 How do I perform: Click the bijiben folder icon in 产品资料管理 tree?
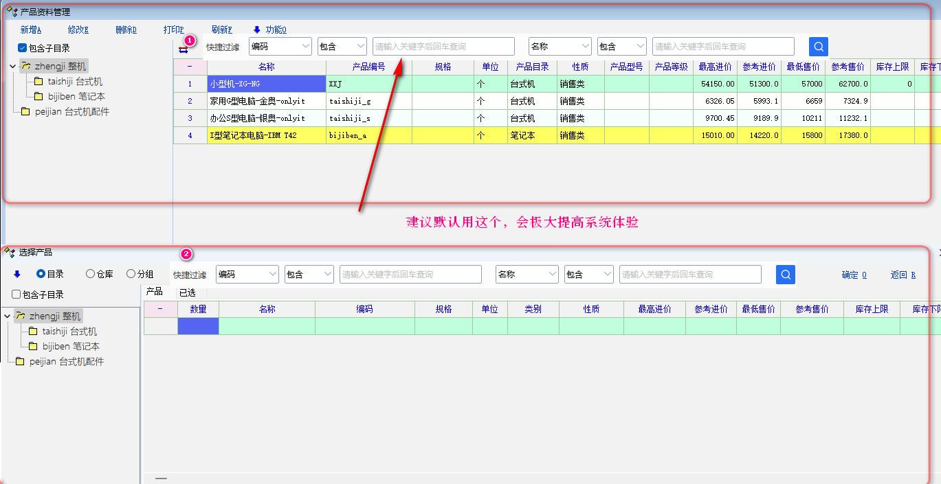[x=38, y=97]
